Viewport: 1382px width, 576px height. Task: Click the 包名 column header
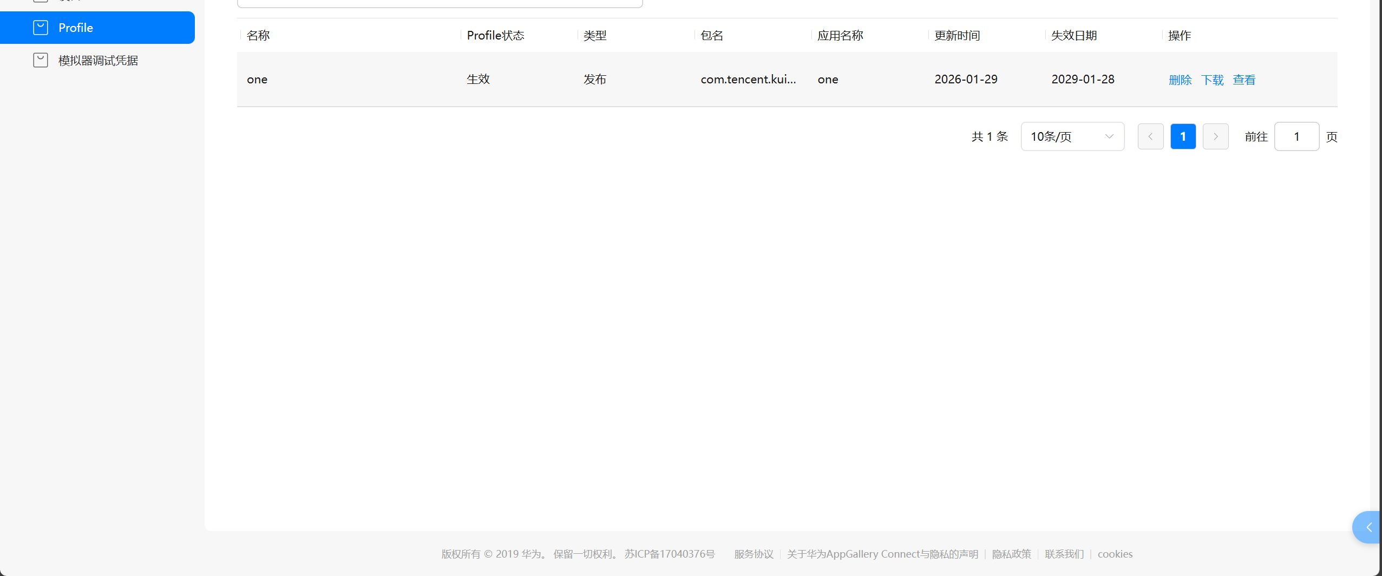pyautogui.click(x=712, y=35)
